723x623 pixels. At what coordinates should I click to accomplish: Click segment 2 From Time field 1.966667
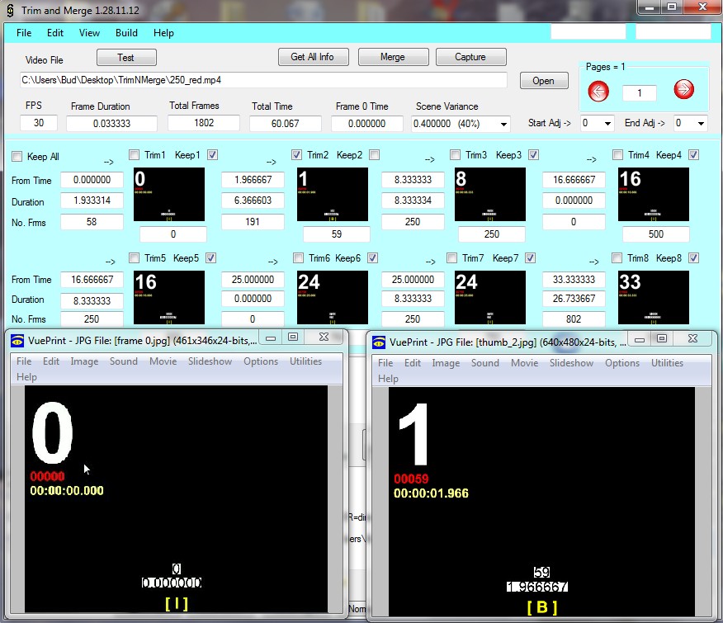tap(253, 180)
